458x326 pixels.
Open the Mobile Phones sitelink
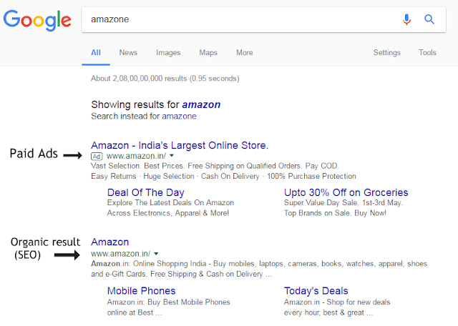pyautogui.click(x=142, y=291)
